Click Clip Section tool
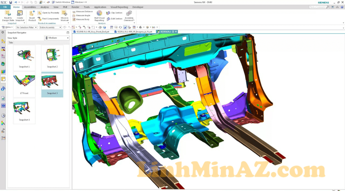Viewport: 345px width, 191px height. pyautogui.click(x=114, y=13)
